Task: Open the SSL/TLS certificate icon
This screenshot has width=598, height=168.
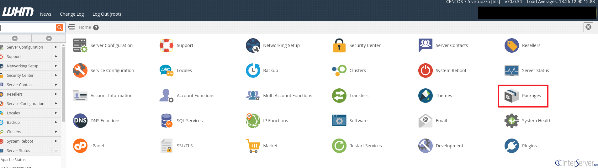Action: pyautogui.click(x=167, y=146)
